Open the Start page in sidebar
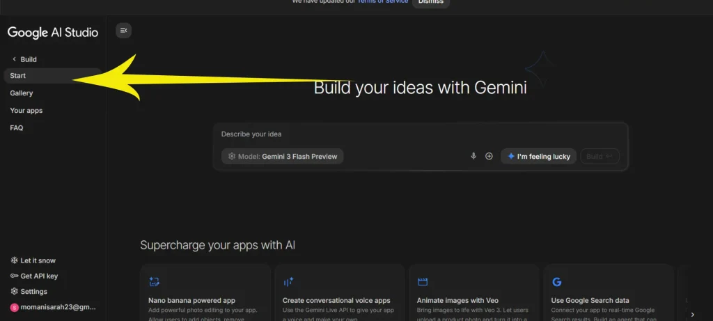The image size is (713, 321). [x=53, y=76]
